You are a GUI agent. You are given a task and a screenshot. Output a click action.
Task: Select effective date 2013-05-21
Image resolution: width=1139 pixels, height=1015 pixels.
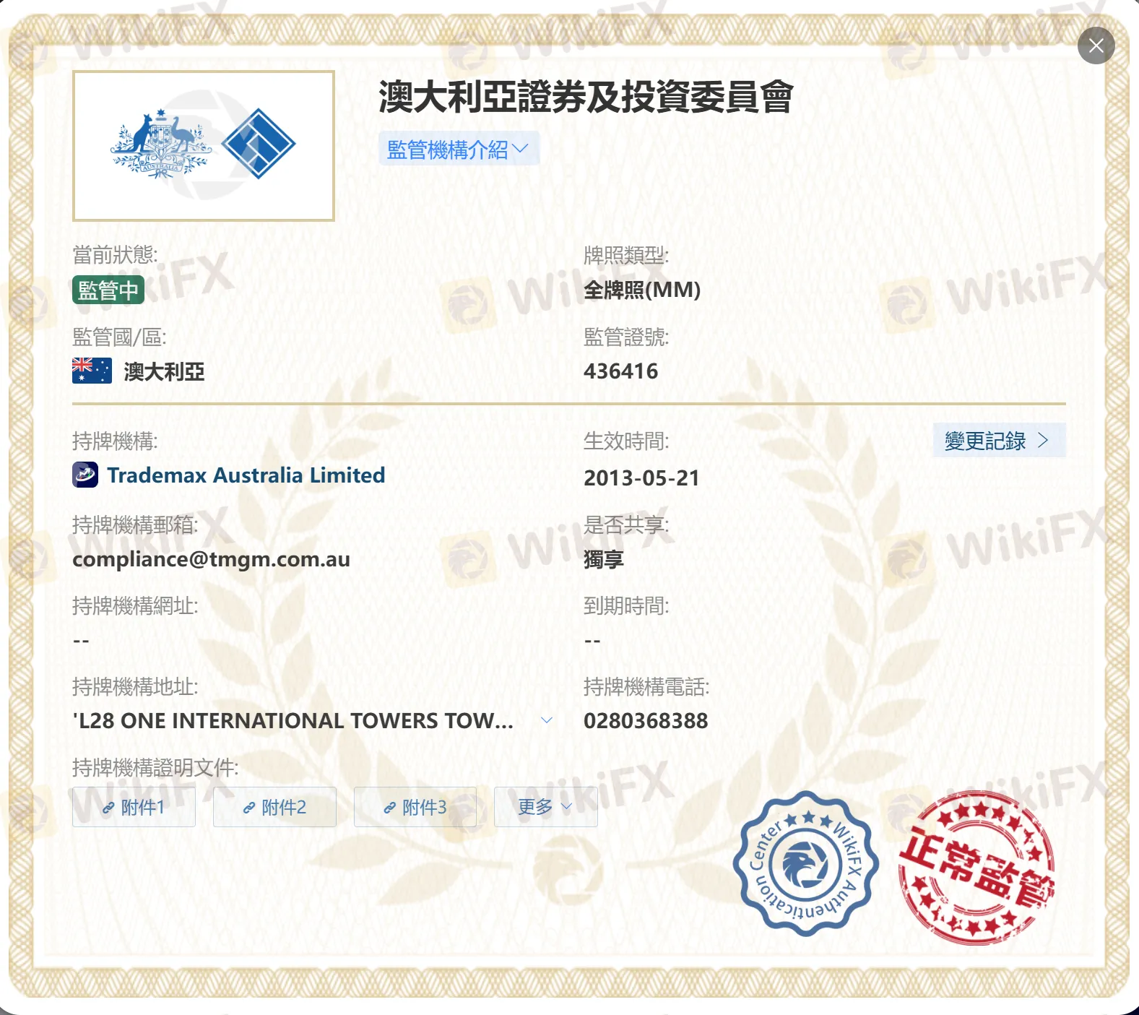point(641,478)
